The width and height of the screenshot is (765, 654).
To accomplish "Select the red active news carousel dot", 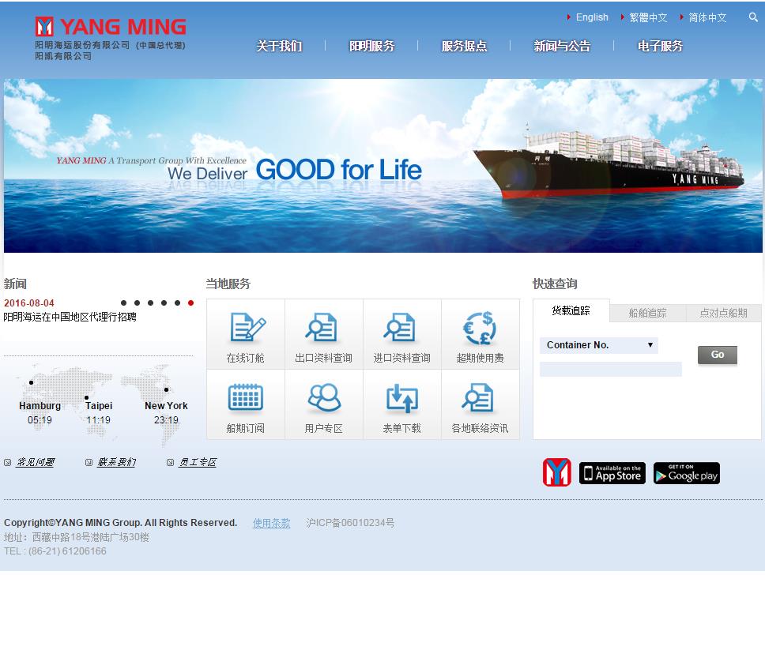I will click(190, 303).
